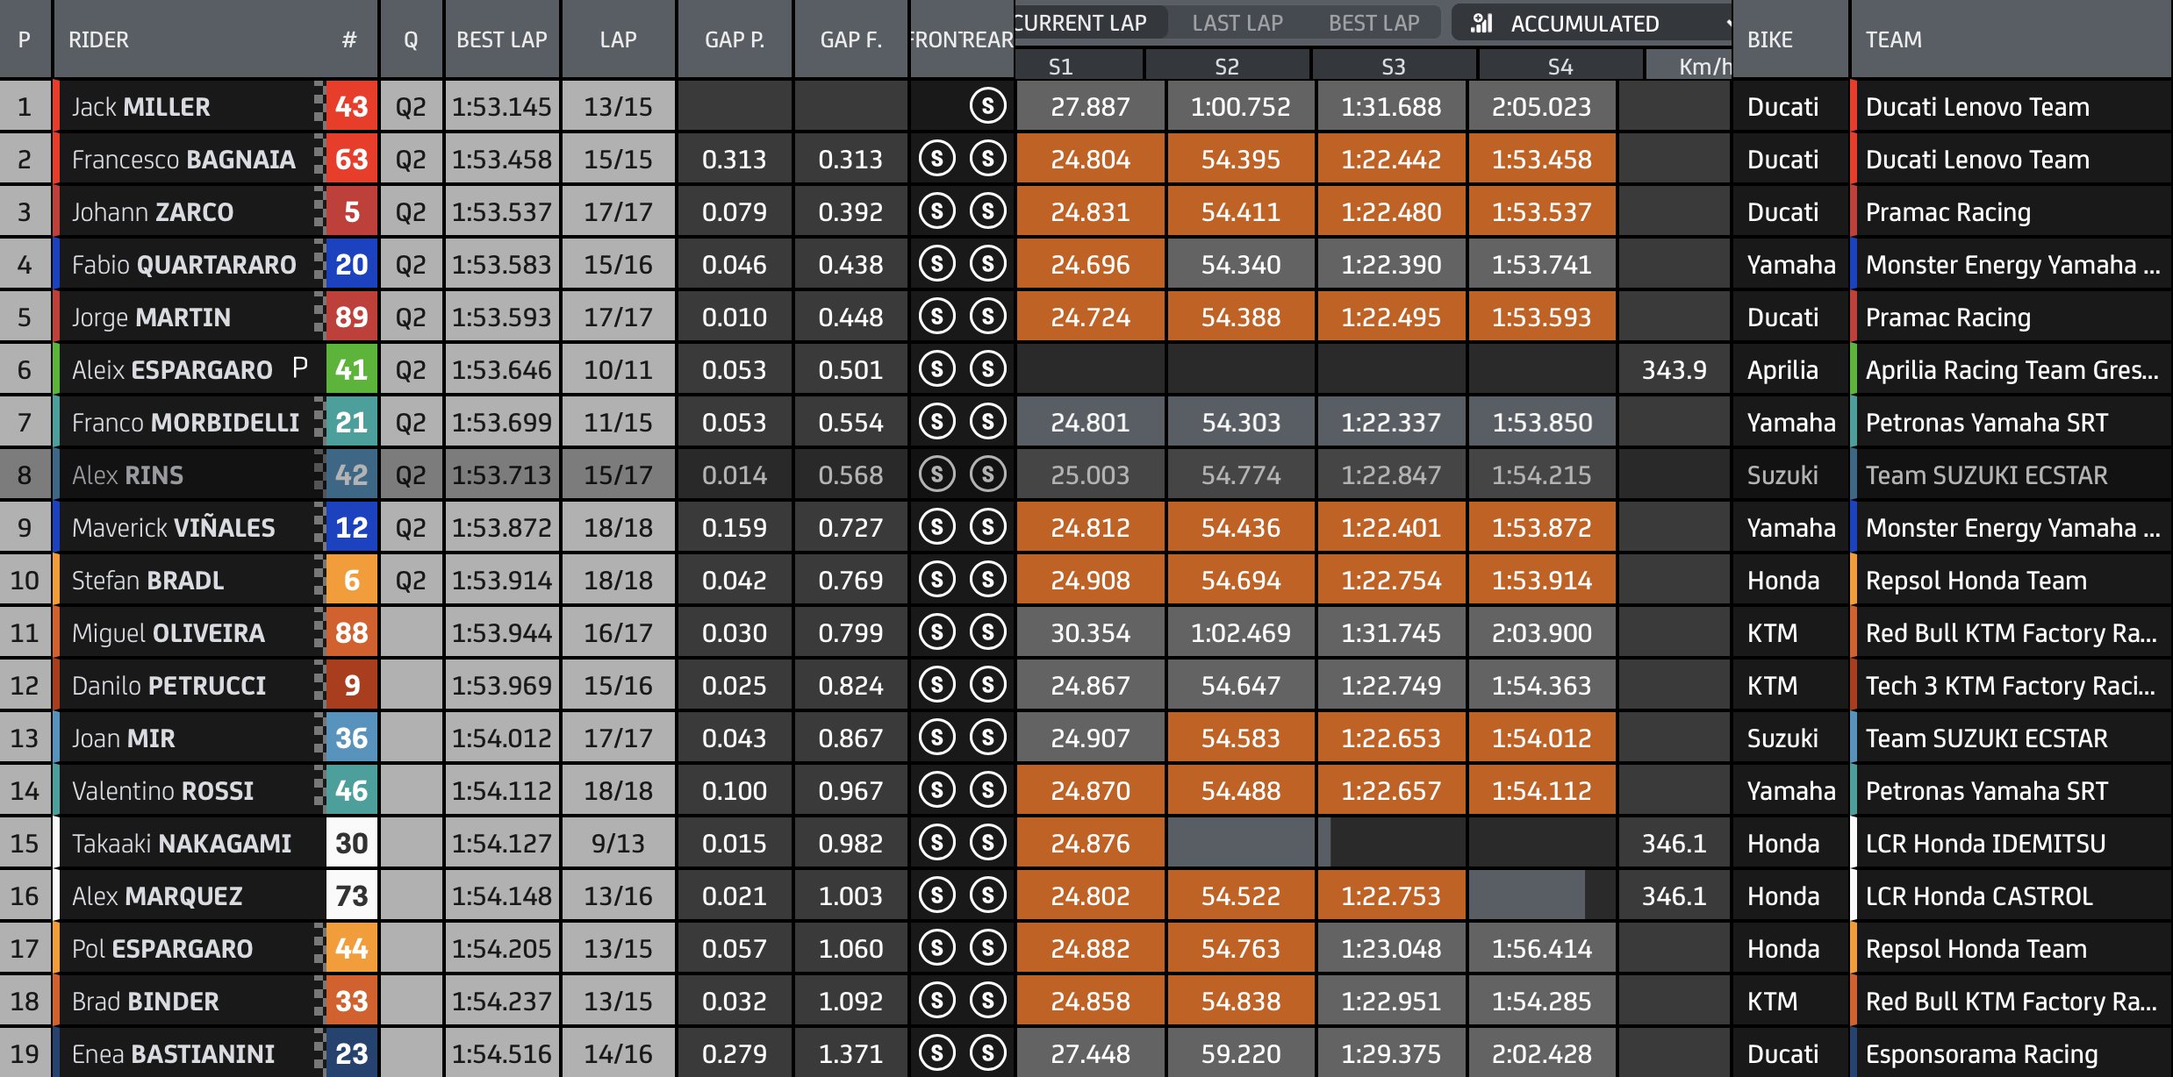Sort by the GAP F. column header
Image resolution: width=2173 pixels, height=1077 pixels.
point(850,39)
